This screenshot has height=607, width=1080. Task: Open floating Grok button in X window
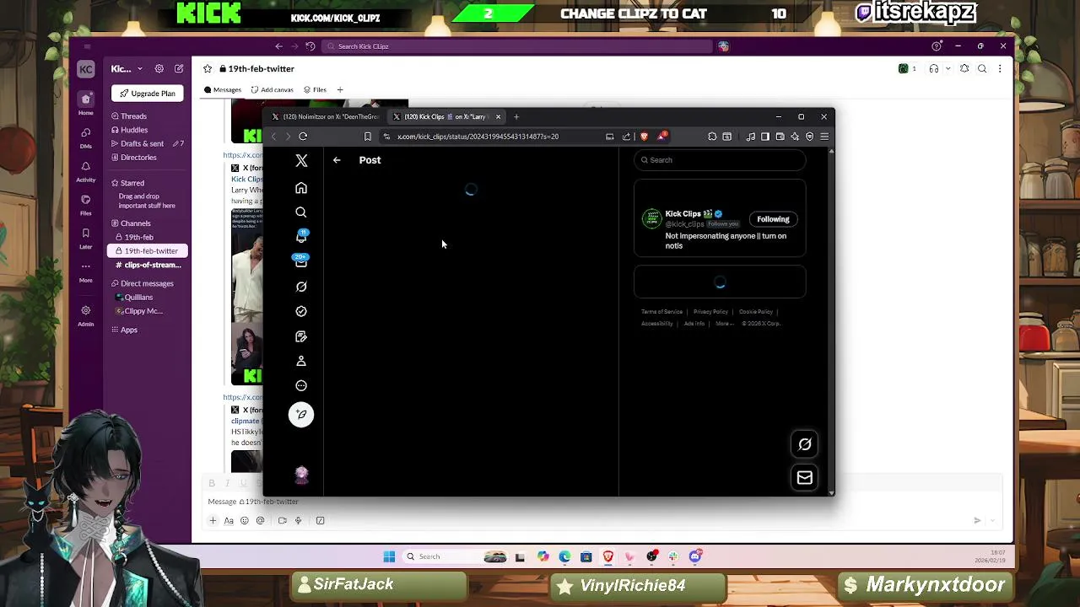pos(805,444)
